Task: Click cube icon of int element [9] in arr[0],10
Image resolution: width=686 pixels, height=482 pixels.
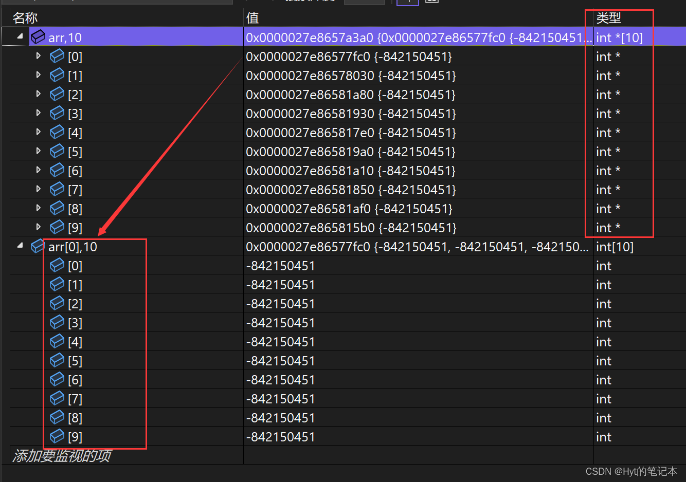Action: point(57,436)
